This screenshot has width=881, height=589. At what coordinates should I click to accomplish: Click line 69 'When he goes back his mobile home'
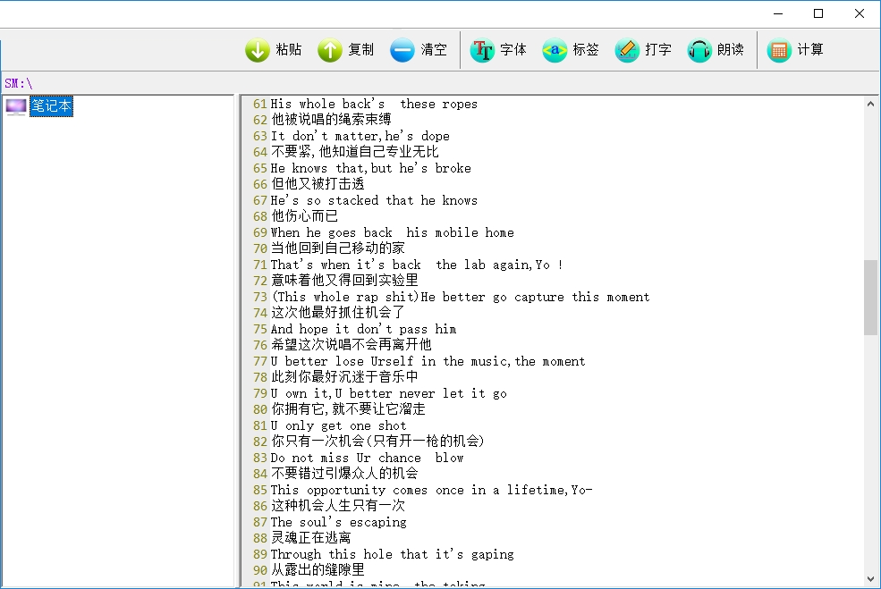(x=392, y=232)
